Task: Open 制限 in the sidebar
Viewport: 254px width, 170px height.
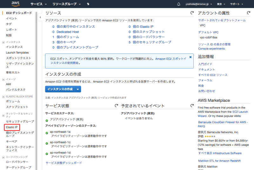Action: 9,35
